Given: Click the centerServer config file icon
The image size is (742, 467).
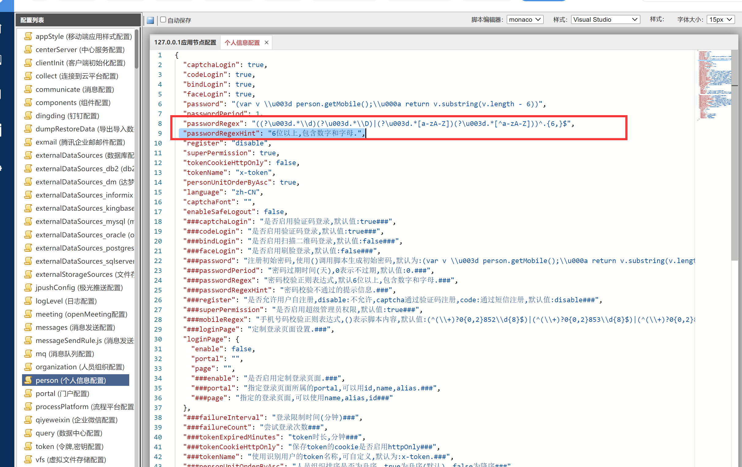Looking at the screenshot, I should [x=28, y=50].
